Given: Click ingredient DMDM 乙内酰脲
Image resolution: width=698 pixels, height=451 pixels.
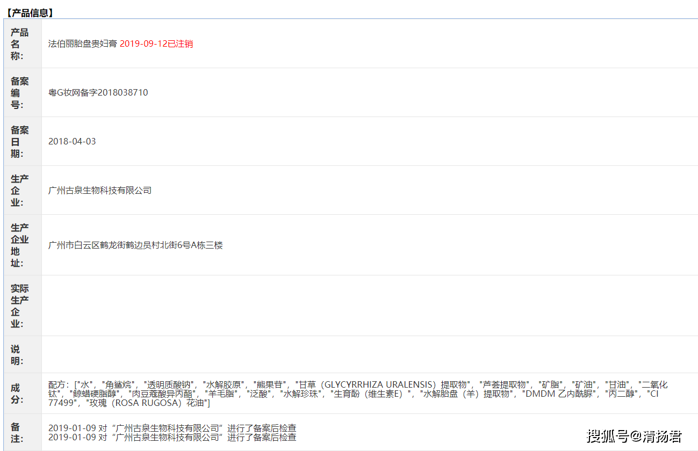Looking at the screenshot, I should [560, 394].
